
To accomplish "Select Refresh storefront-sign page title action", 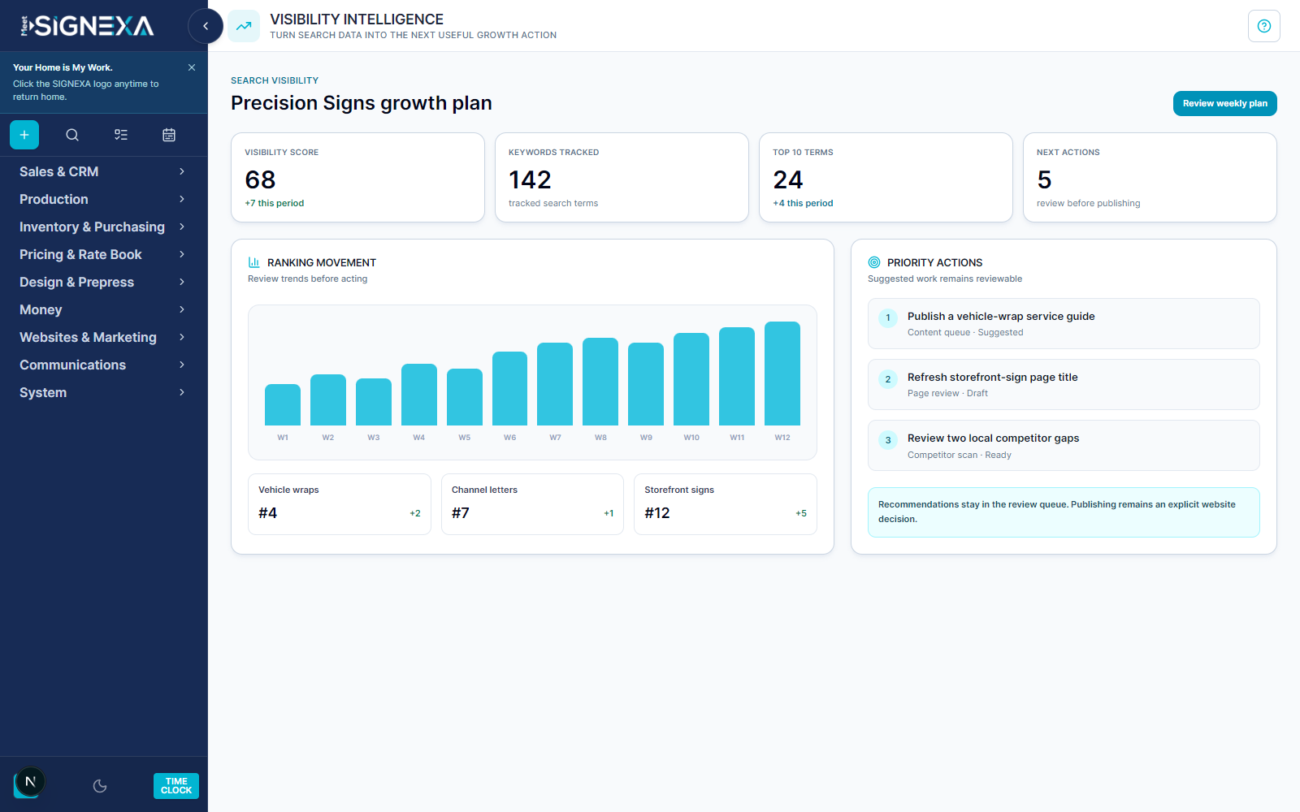I will [1064, 384].
